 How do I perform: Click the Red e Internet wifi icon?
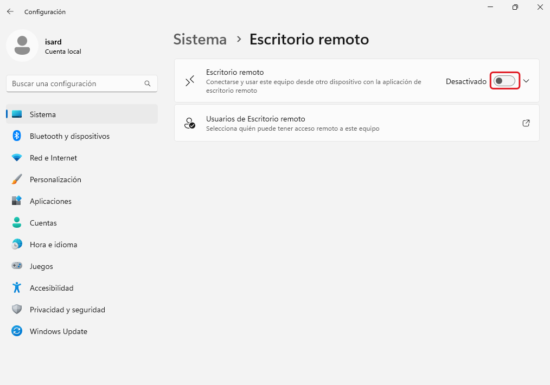click(17, 158)
